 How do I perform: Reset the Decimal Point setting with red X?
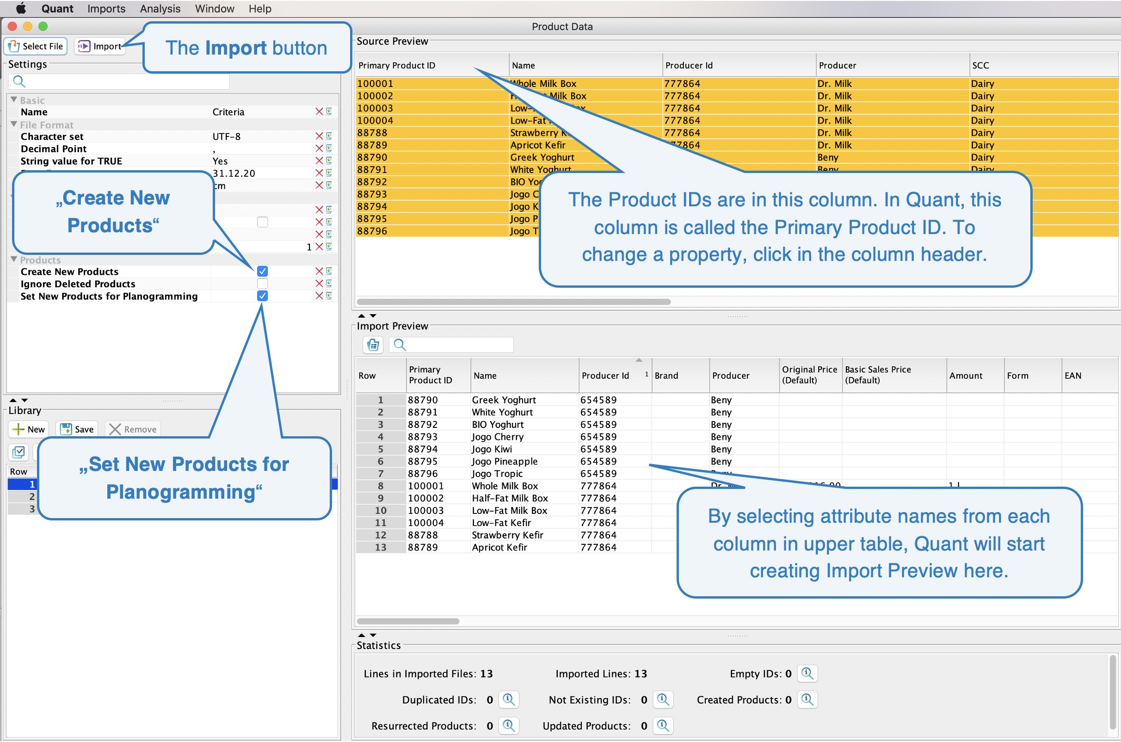(319, 148)
